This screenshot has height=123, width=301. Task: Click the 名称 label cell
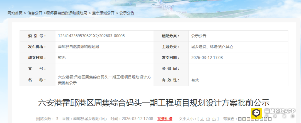click(x=37, y=80)
